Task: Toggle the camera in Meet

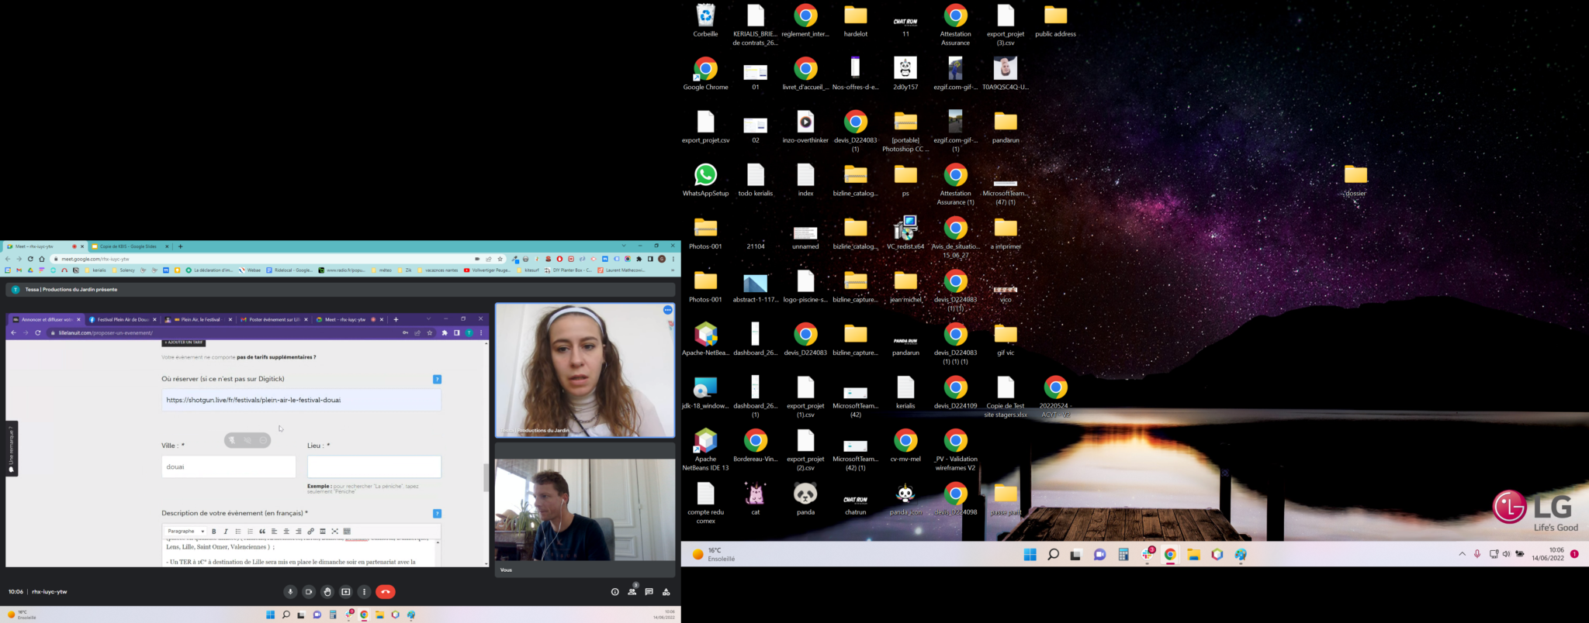Action: point(309,592)
